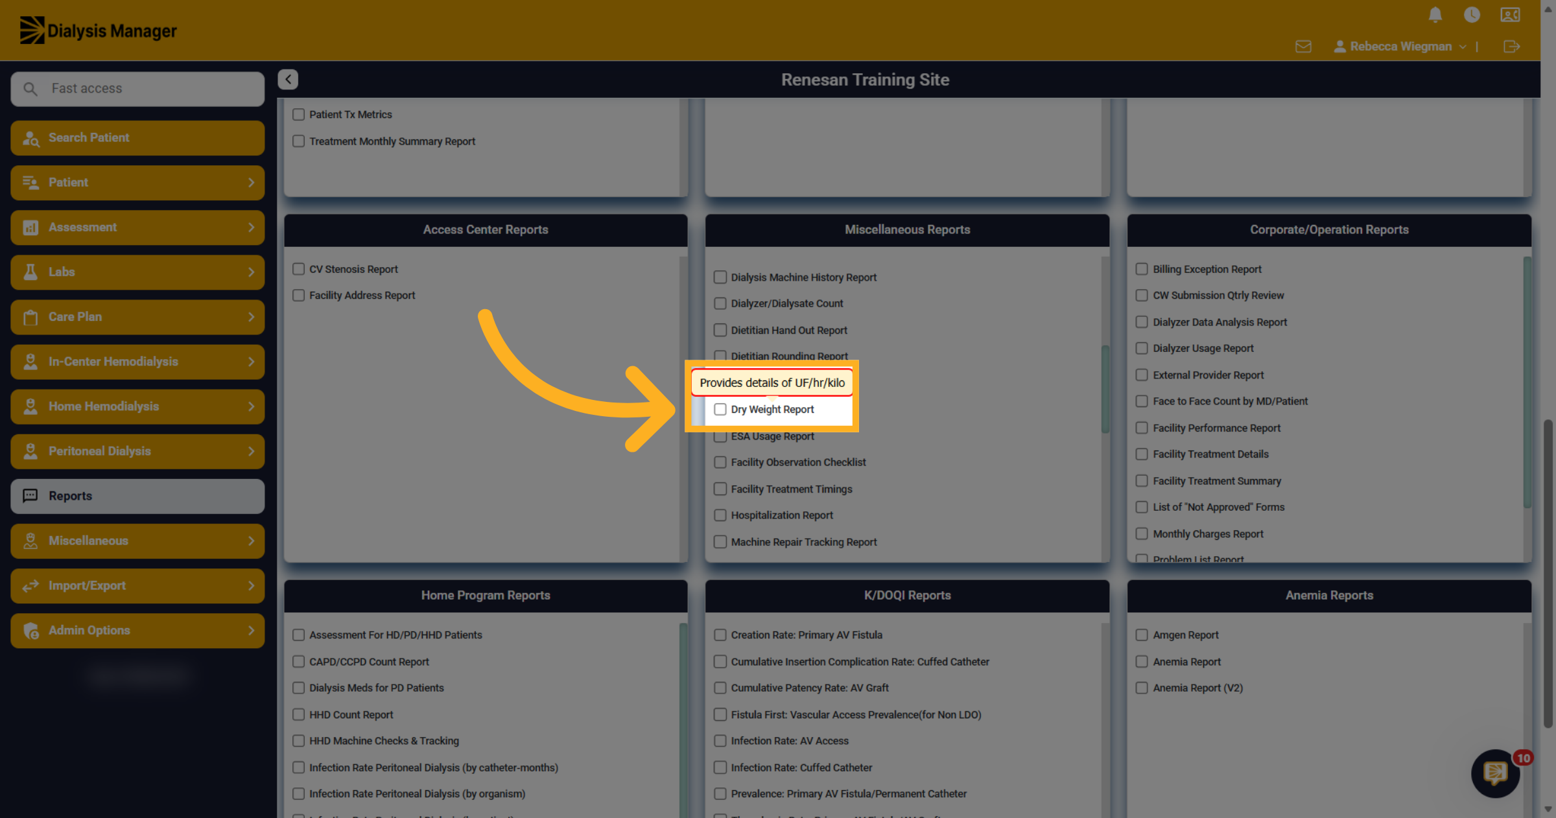Click the Reports speech-bubble icon
Image resolution: width=1556 pixels, height=818 pixels.
(30, 496)
